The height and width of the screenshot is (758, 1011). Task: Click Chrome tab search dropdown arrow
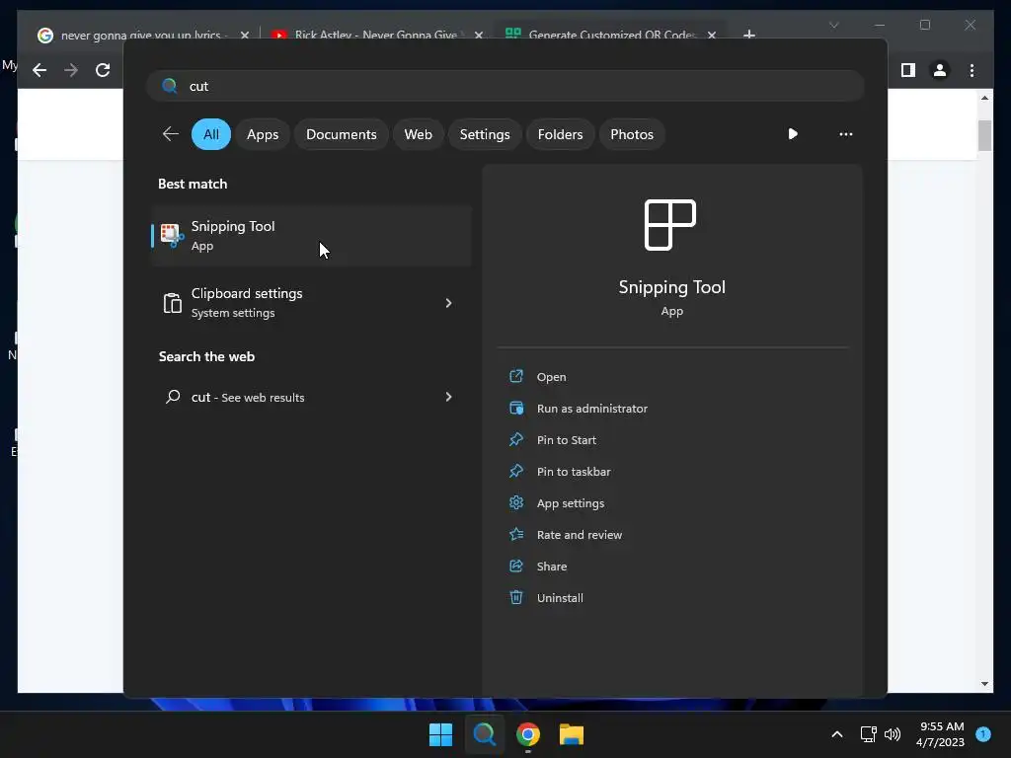pyautogui.click(x=833, y=25)
